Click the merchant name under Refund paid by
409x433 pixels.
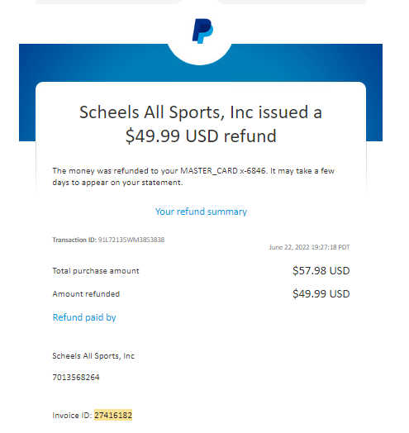coord(93,356)
